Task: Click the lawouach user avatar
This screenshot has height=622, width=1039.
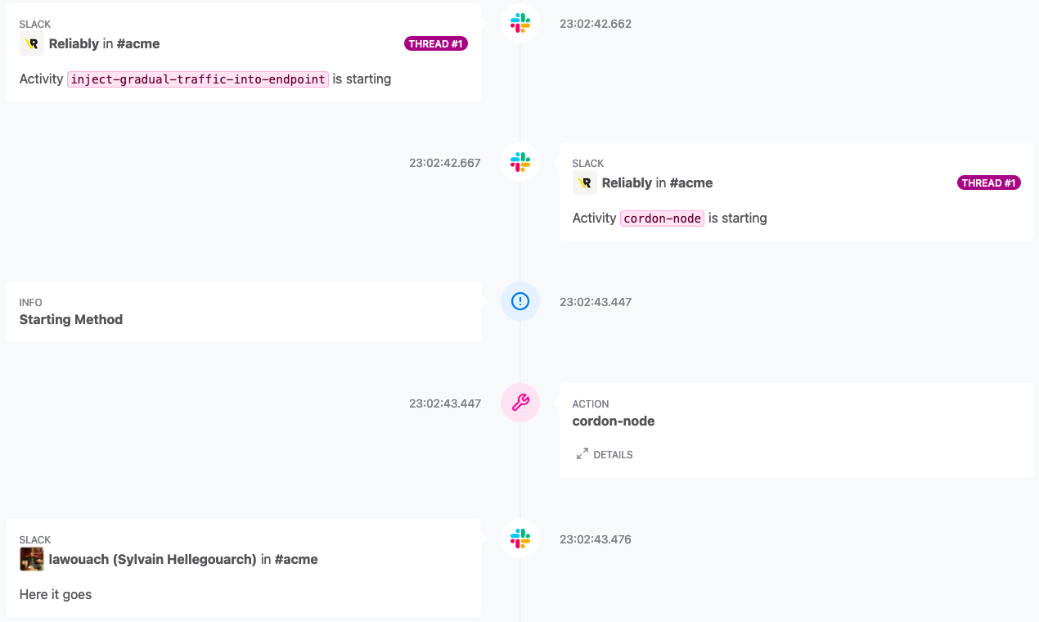Action: [x=32, y=560]
